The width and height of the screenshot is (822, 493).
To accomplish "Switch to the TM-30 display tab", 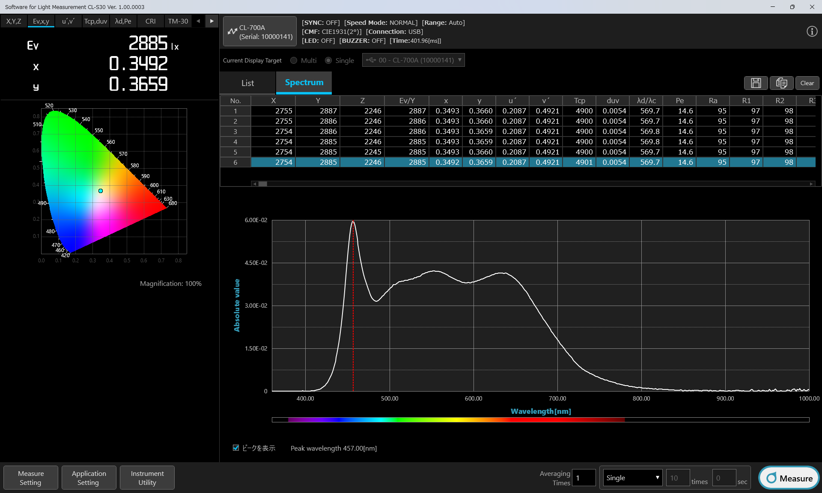I will 178,21.
